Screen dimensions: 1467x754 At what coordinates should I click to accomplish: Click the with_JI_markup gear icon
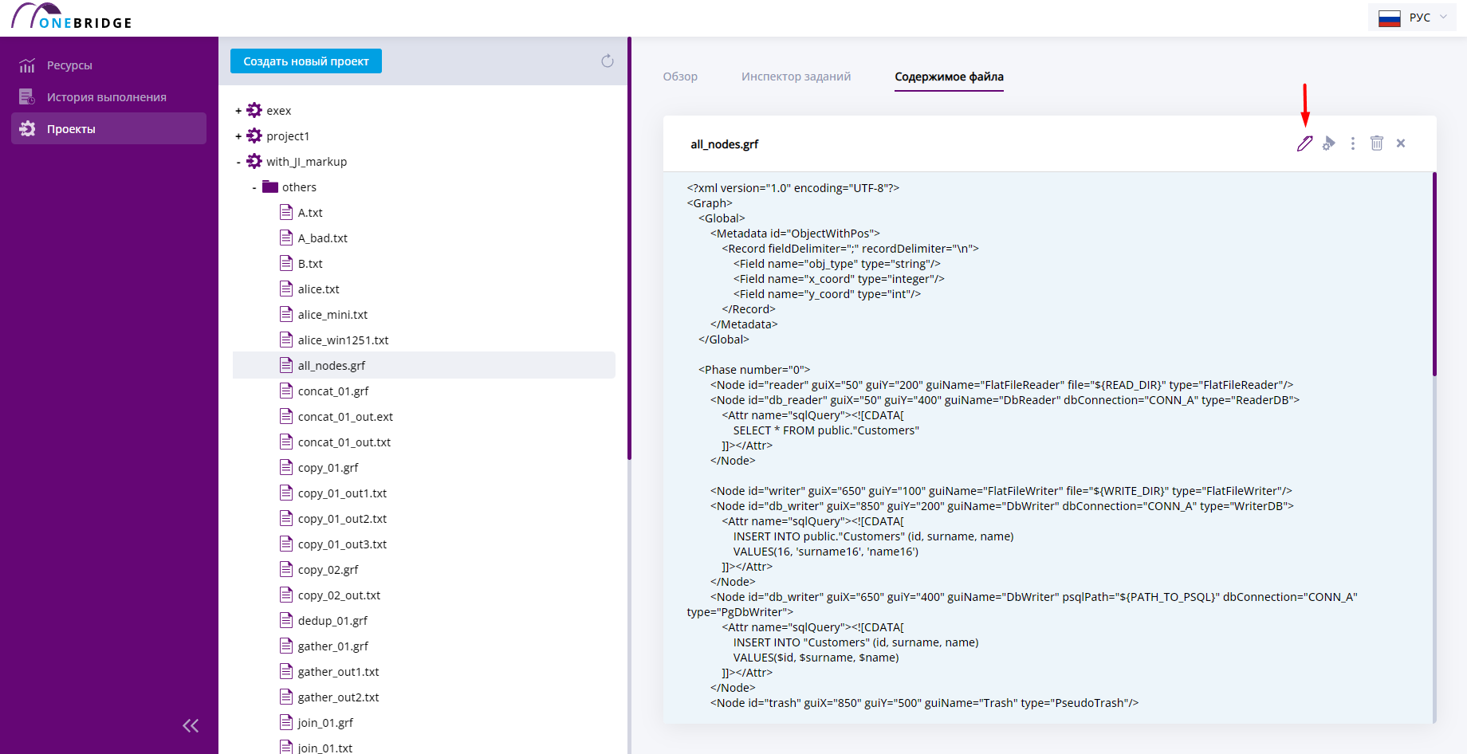point(254,161)
